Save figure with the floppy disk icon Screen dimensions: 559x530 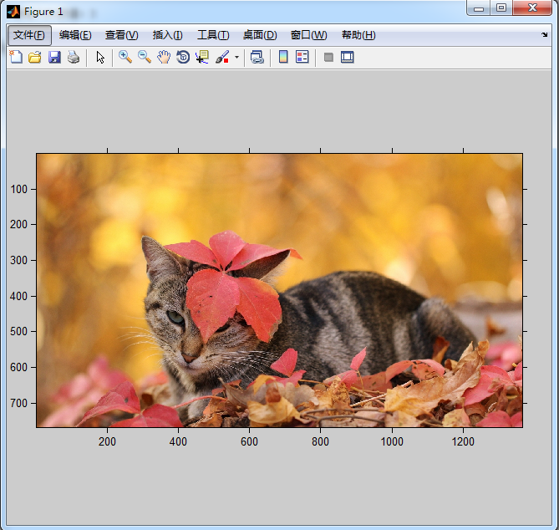tap(54, 57)
